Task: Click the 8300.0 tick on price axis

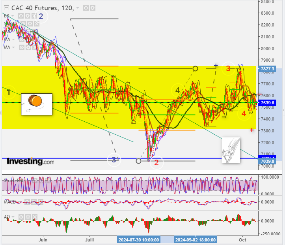Action: point(267,13)
